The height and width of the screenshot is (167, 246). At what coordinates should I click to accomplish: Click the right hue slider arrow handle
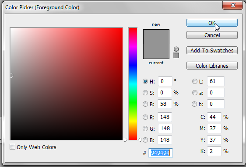pyautogui.click(x=140, y=139)
